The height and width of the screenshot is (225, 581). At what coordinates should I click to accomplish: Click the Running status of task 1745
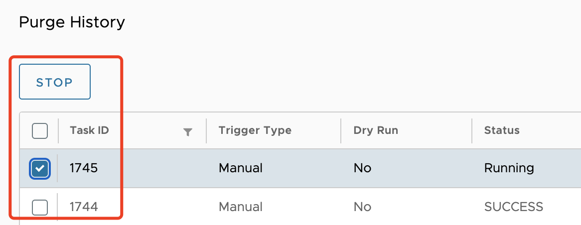point(509,168)
